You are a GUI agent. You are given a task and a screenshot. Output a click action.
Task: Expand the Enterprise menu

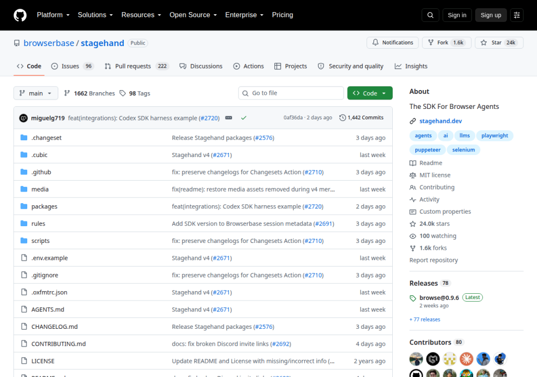click(x=244, y=15)
